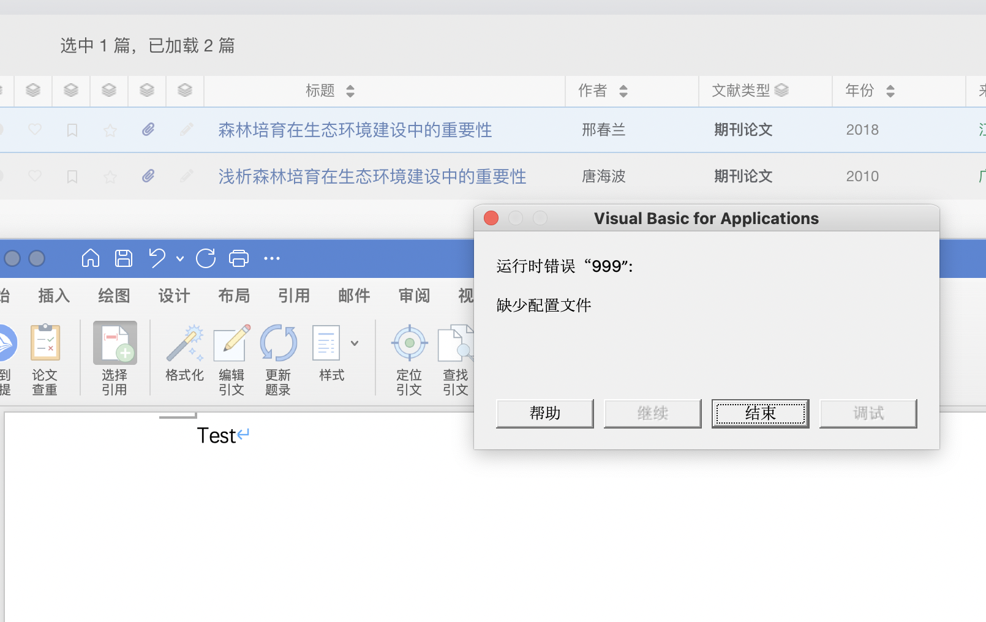The width and height of the screenshot is (986, 622).
Task: Click the 选择引用 icon in ribbon
Action: tap(115, 343)
